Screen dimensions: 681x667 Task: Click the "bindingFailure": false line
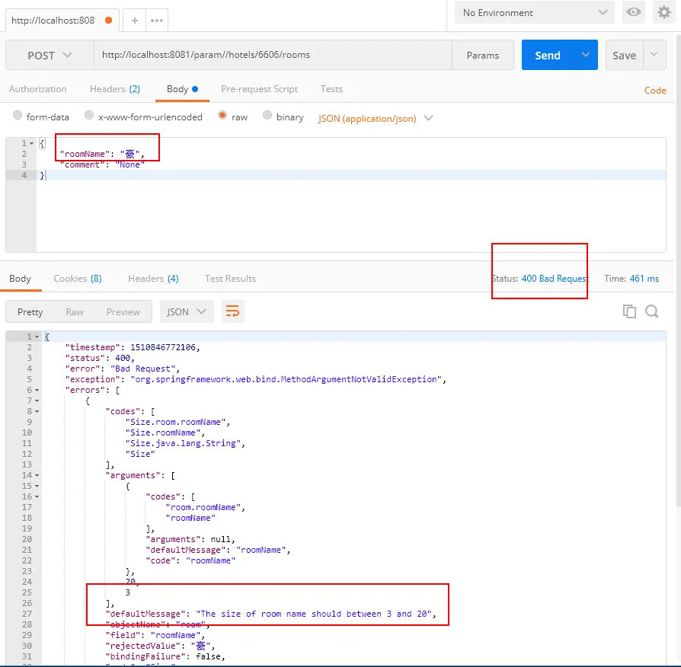(165, 656)
